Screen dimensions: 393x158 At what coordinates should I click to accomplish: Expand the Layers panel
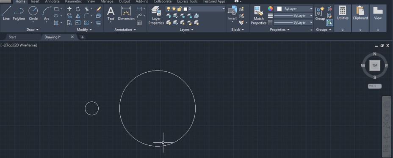pyautogui.click(x=187, y=30)
